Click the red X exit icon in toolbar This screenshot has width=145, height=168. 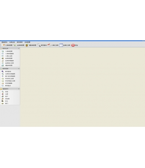coord(73,45)
